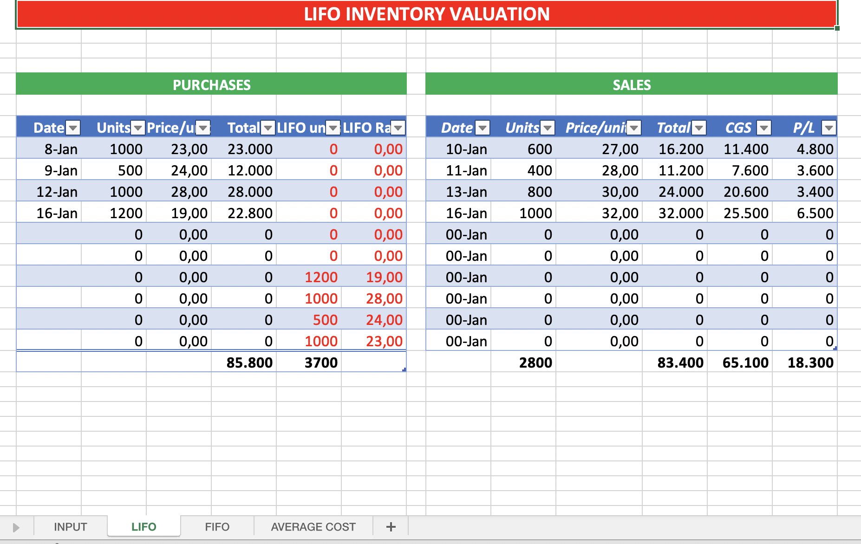Open the LIFO units column filter dropdown
This screenshot has width=861, height=544.
pos(333,128)
